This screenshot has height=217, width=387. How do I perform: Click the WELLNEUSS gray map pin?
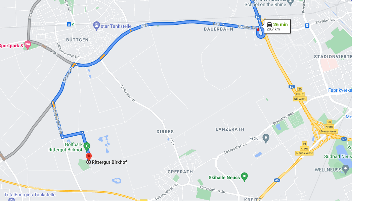pos(346,169)
